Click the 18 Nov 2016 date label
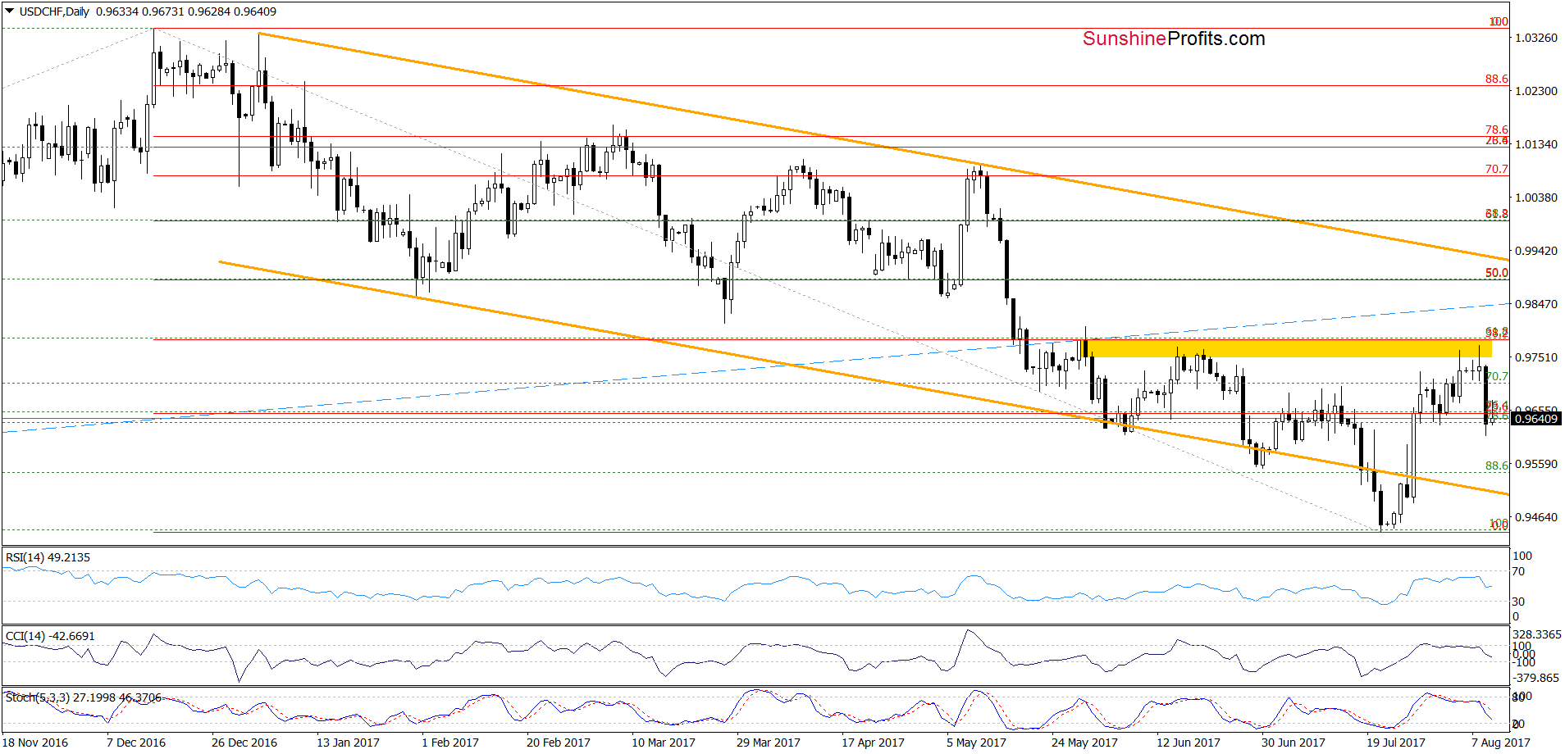This screenshot has width=1565, height=754. [35, 743]
